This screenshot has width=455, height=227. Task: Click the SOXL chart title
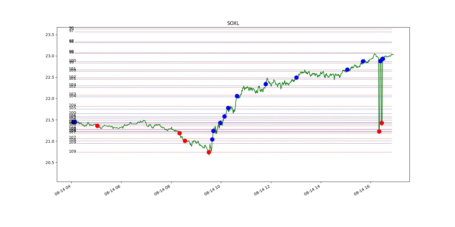pyautogui.click(x=233, y=23)
